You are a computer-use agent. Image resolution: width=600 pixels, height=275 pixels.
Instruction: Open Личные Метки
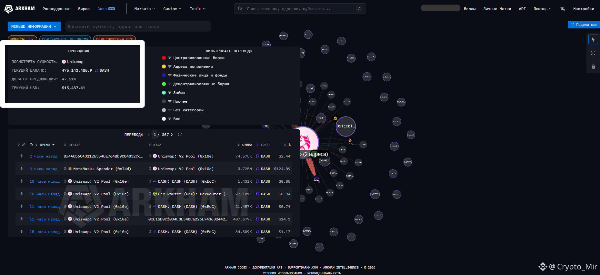pyautogui.click(x=497, y=9)
